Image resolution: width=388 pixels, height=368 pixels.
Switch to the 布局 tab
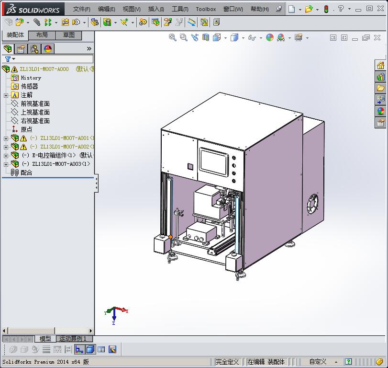pyautogui.click(x=42, y=35)
